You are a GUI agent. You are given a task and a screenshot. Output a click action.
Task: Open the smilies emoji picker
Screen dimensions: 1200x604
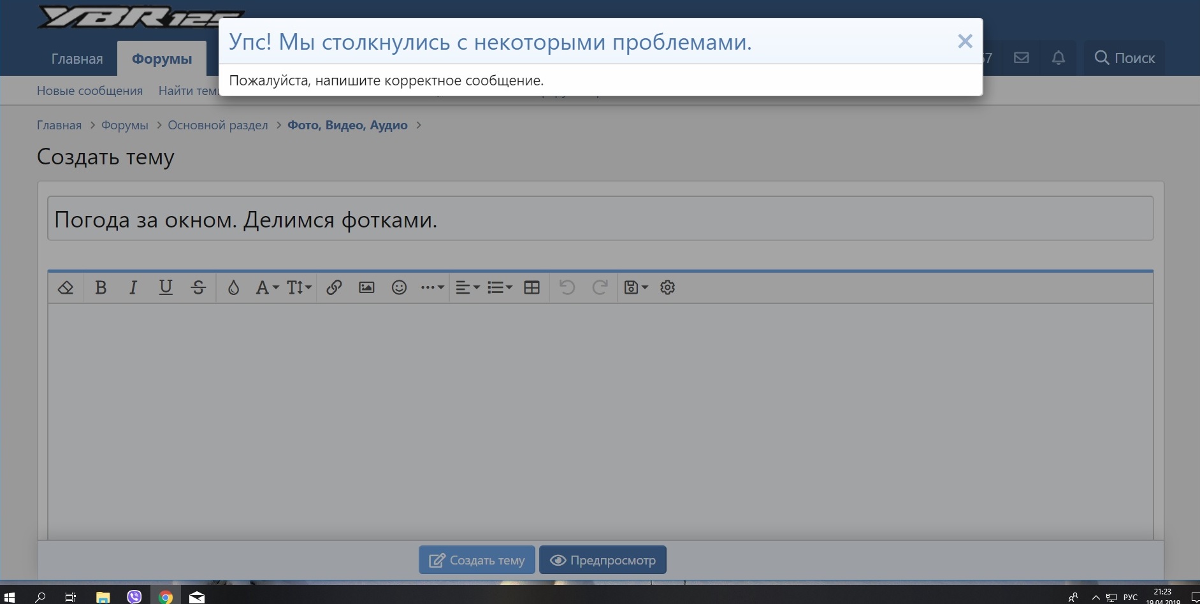pos(399,288)
